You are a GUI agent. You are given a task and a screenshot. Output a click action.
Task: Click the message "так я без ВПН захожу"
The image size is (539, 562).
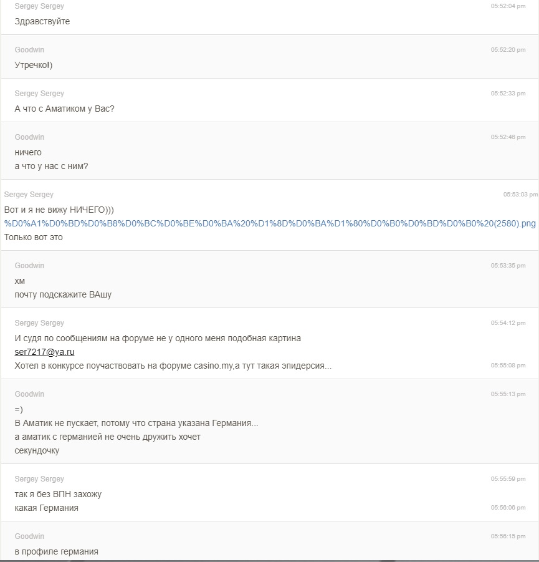tap(58, 494)
